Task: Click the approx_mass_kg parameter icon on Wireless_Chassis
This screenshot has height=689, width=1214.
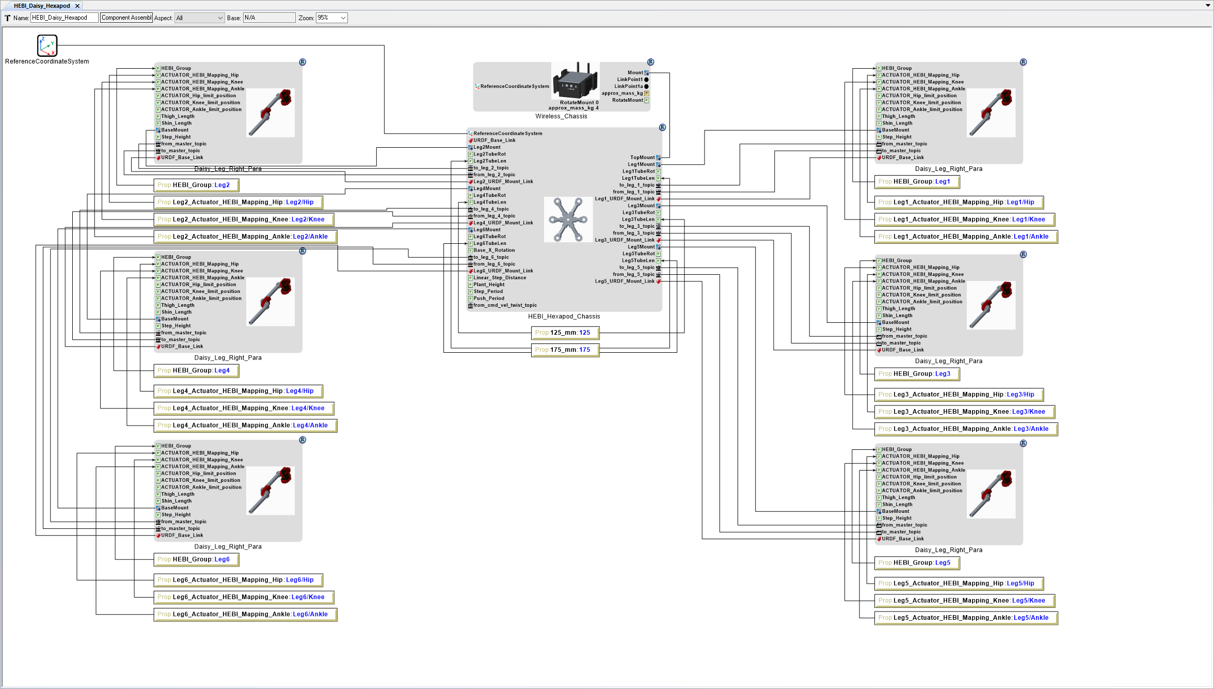Action: (646, 93)
